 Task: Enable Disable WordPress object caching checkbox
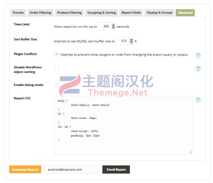click(x=56, y=67)
